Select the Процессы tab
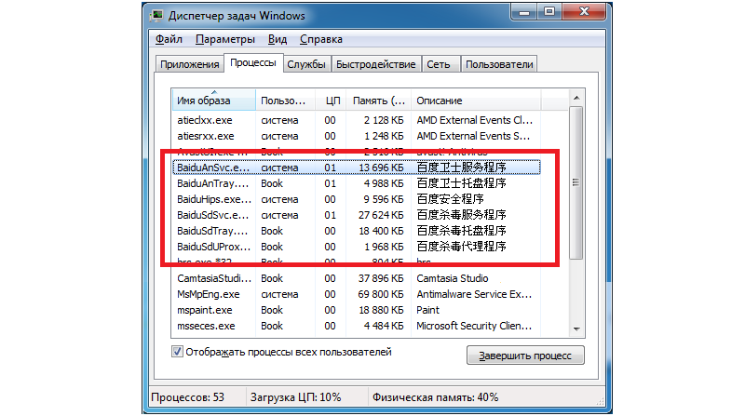This screenshot has height=416, width=745. click(253, 62)
